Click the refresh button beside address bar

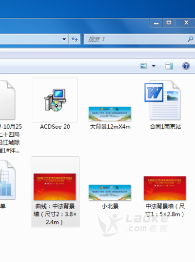point(75,39)
